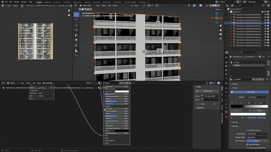Click the navigation gizmo Z axis
The image size is (271, 152).
point(217,14)
